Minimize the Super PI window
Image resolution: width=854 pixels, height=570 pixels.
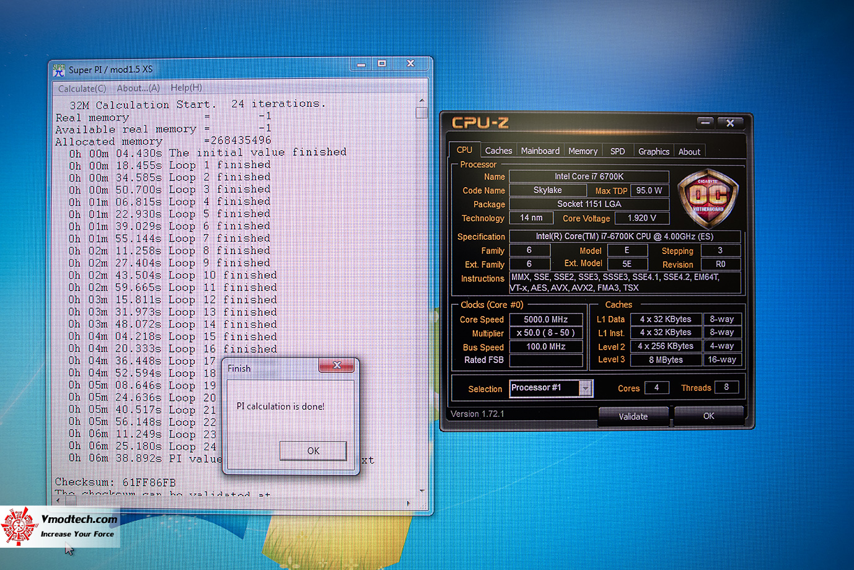click(361, 64)
